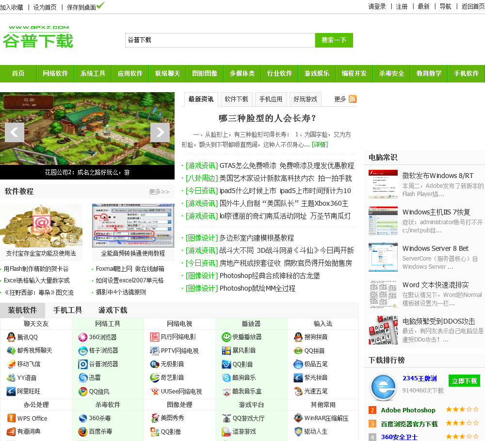
Task: Open 全能音频转换通 tutorial thumbnail
Action: coord(133,226)
